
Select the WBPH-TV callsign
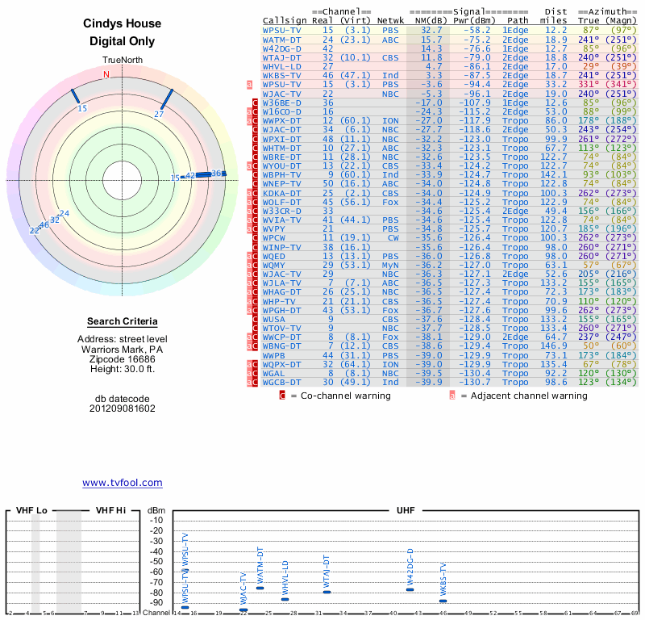click(x=281, y=174)
